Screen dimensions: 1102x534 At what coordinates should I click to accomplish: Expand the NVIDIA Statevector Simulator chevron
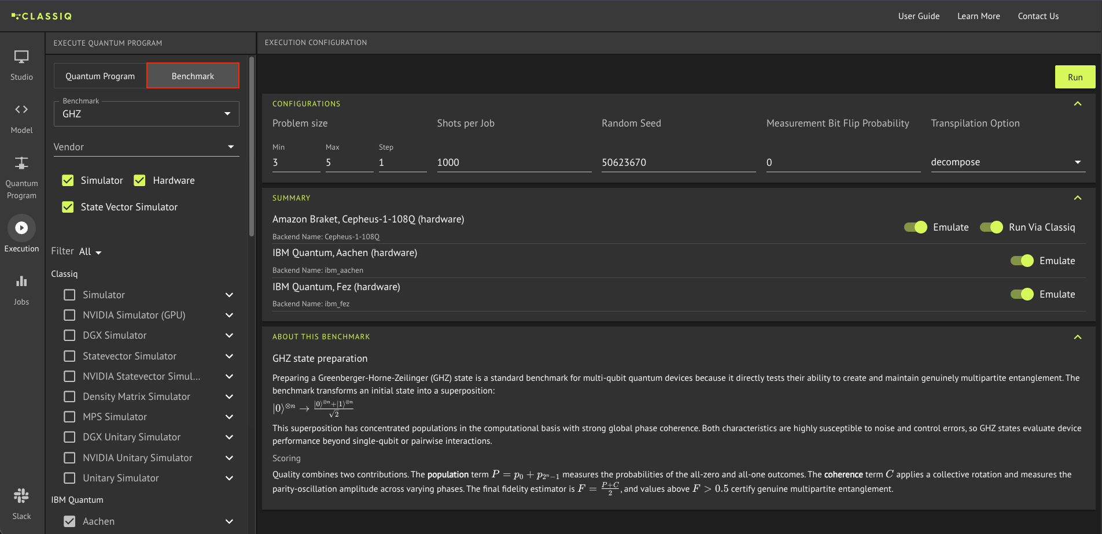coord(229,376)
